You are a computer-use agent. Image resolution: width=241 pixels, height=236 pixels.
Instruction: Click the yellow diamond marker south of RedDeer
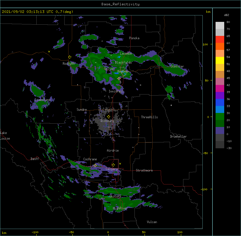[119, 79]
